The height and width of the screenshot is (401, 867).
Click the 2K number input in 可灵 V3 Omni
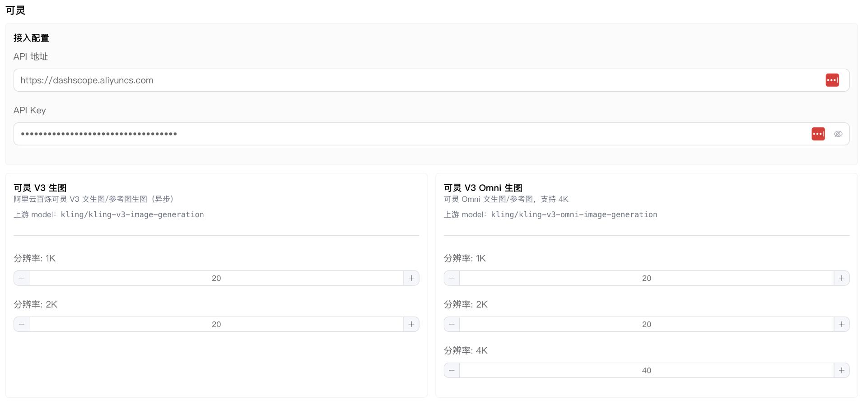[647, 324]
